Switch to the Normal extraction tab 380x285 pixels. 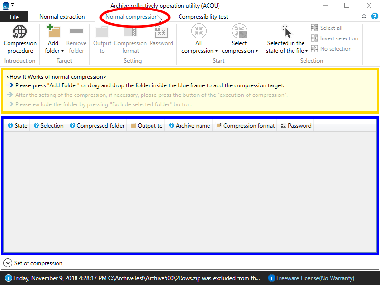coord(62,17)
